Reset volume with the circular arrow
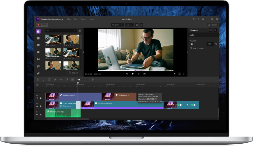The height and width of the screenshot is (148, 253). point(216,44)
